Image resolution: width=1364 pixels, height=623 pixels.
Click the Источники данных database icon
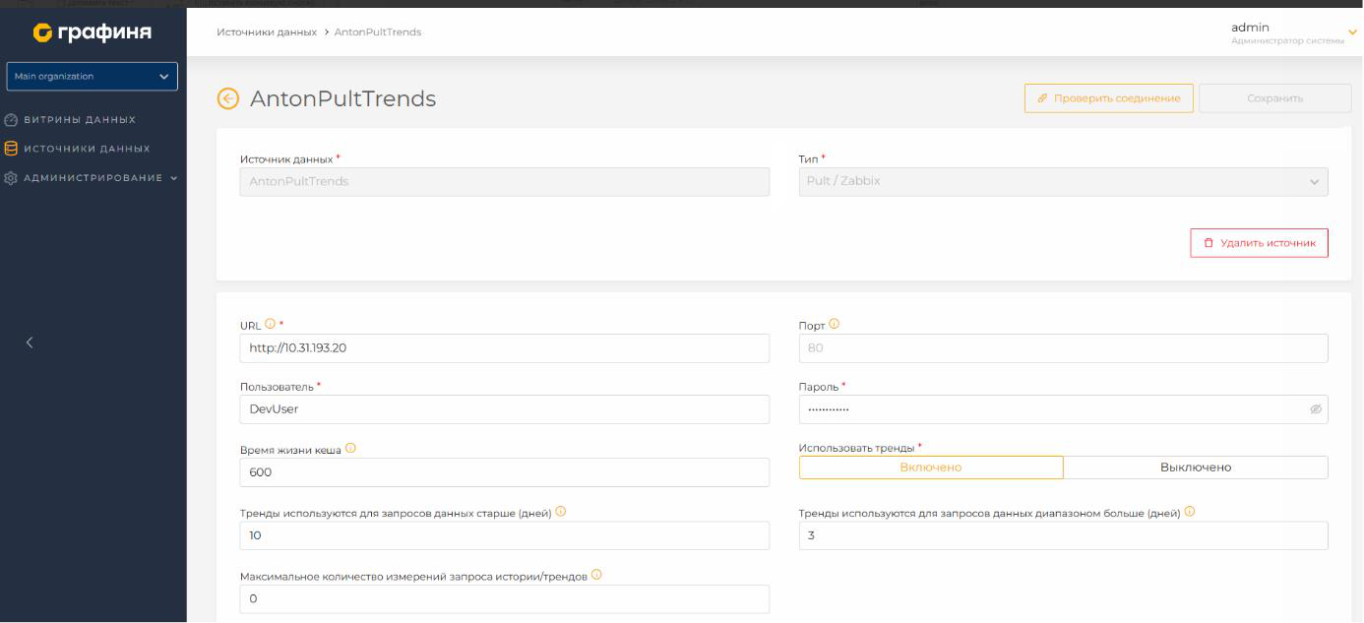click(11, 149)
